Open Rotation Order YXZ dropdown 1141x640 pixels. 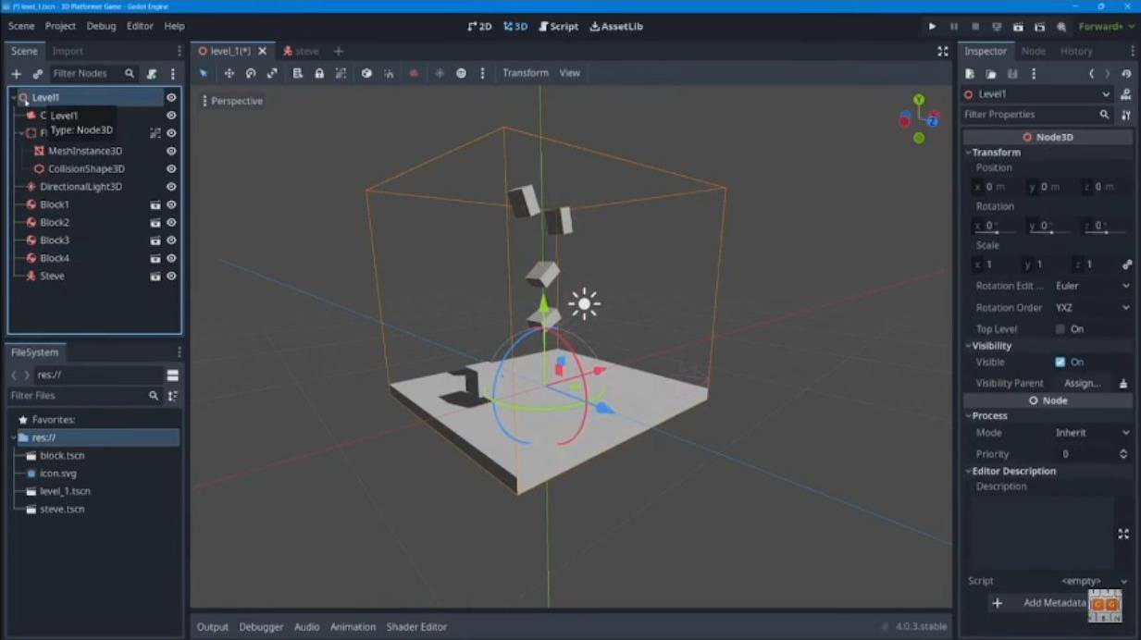coord(1092,308)
